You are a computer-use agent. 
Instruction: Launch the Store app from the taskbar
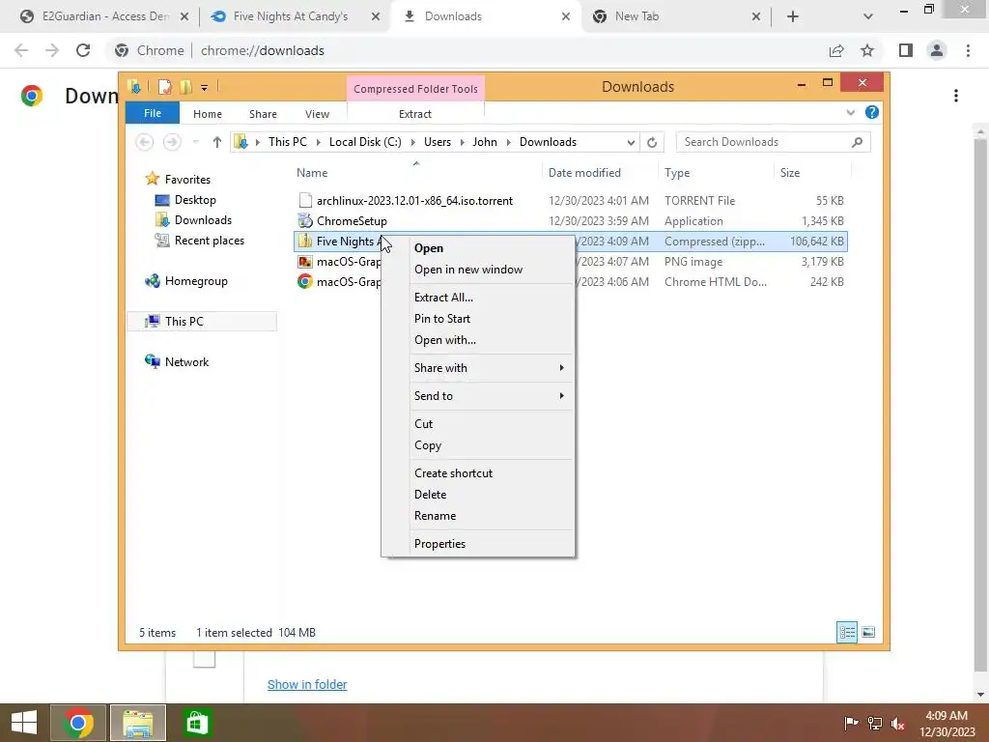196,723
